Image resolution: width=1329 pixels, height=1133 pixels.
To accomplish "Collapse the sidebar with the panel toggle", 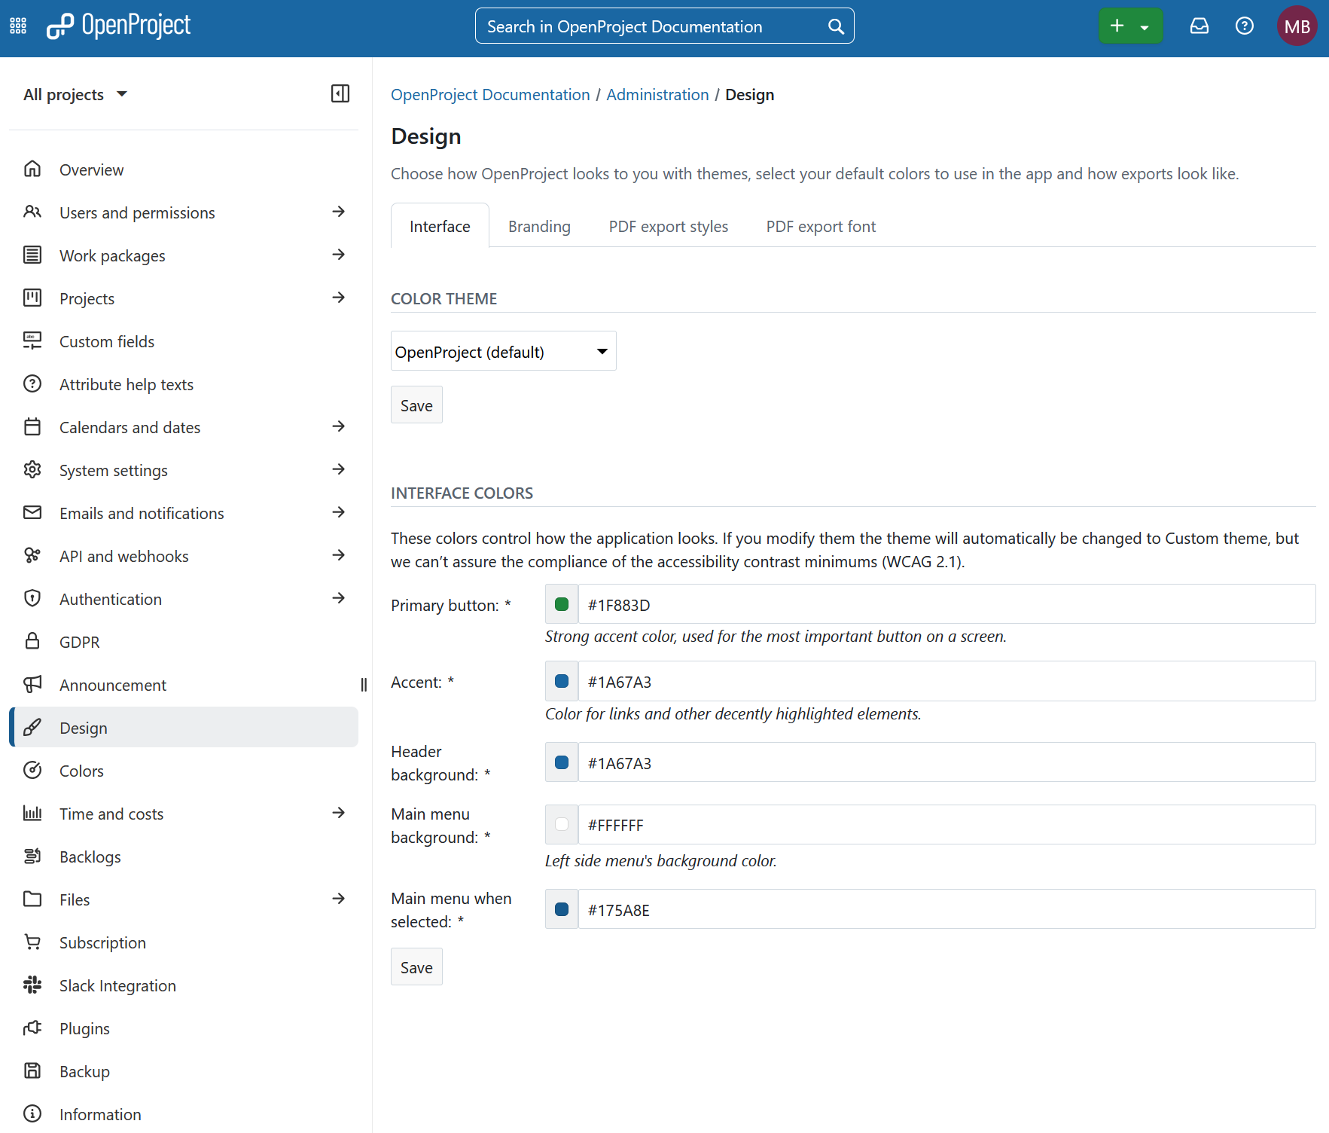I will pos(340,93).
